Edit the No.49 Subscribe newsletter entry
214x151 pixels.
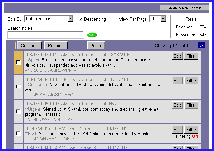tap(177, 81)
